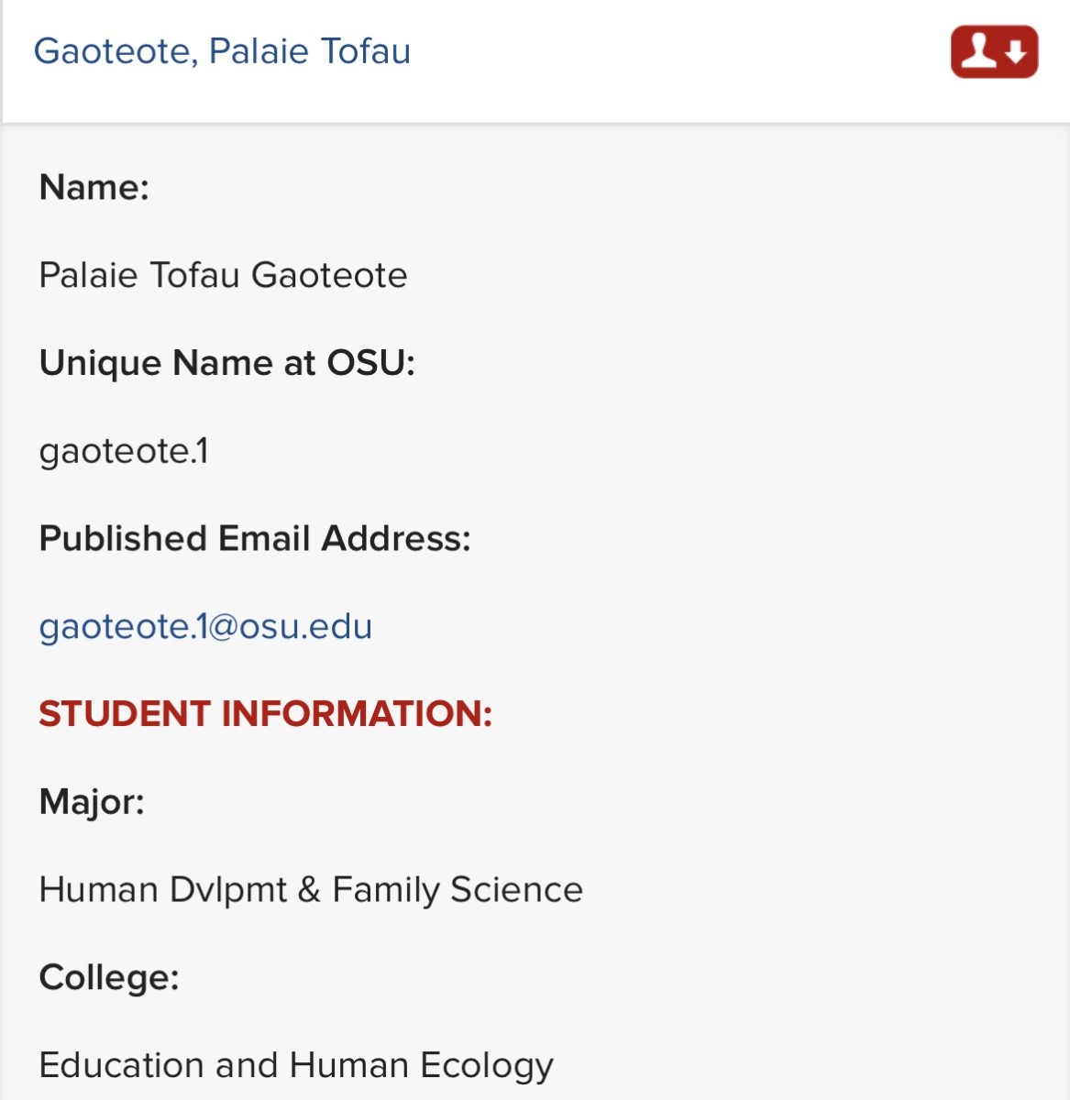The width and height of the screenshot is (1070, 1100).
Task: Click the red vCard download icon
Action: click(994, 52)
